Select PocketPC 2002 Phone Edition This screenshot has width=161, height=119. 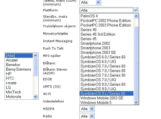pyautogui.click(x=107, y=20)
